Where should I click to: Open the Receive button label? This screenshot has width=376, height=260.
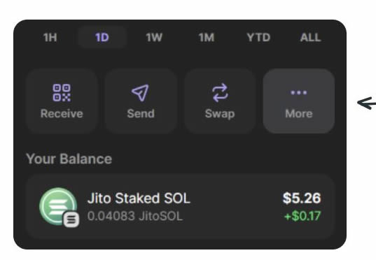pyautogui.click(x=62, y=113)
